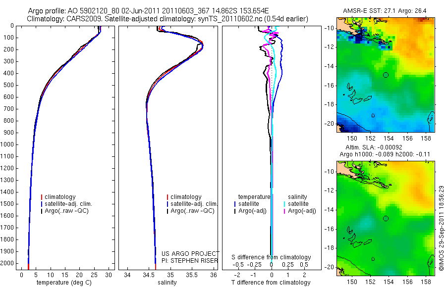
Task: Click the S difference from climatology label
Action: coord(271,257)
